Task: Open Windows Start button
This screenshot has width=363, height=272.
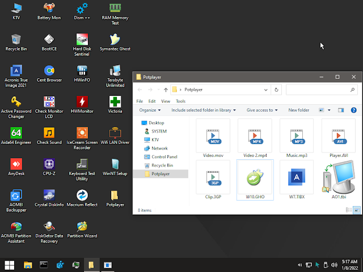Action: [10, 265]
